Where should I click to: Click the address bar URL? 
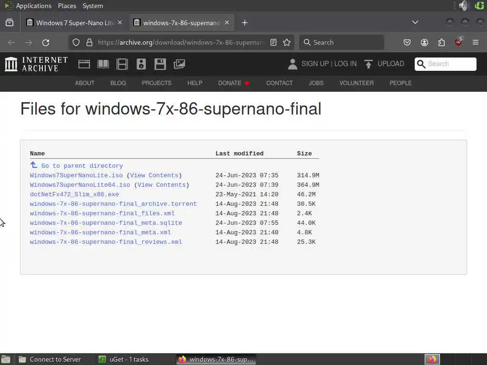[181, 42]
